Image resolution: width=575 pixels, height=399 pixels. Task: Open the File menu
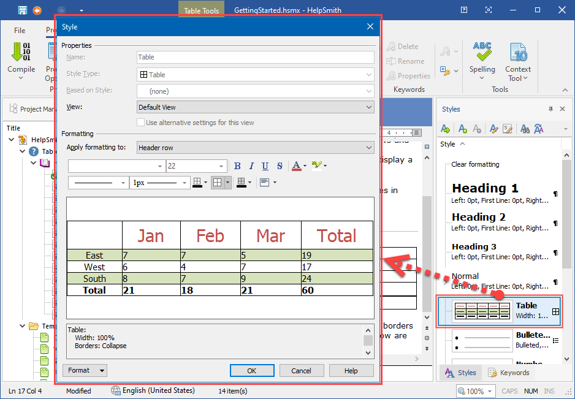coord(20,30)
